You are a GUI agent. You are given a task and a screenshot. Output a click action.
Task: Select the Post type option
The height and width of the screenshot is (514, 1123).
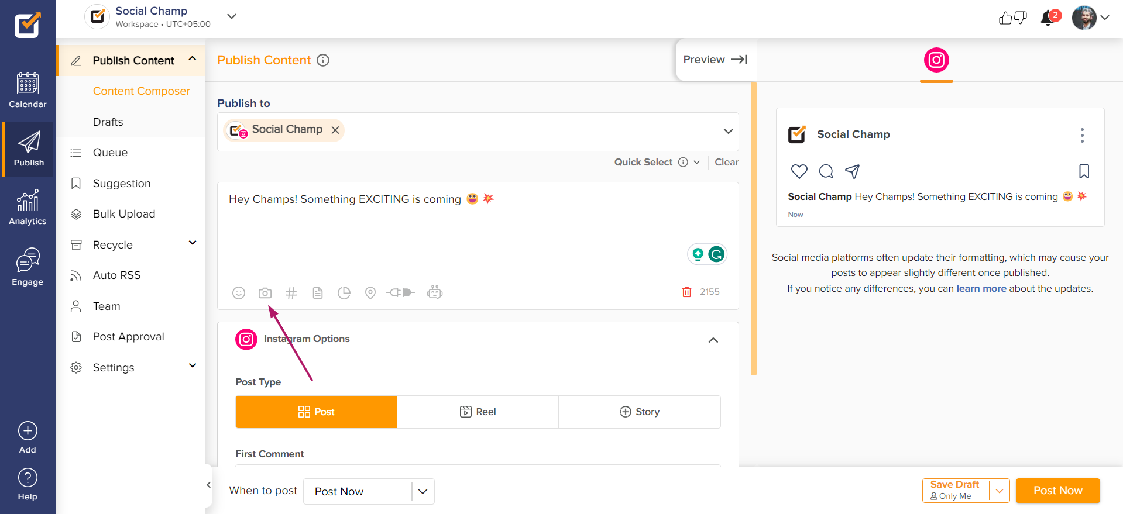(x=317, y=412)
